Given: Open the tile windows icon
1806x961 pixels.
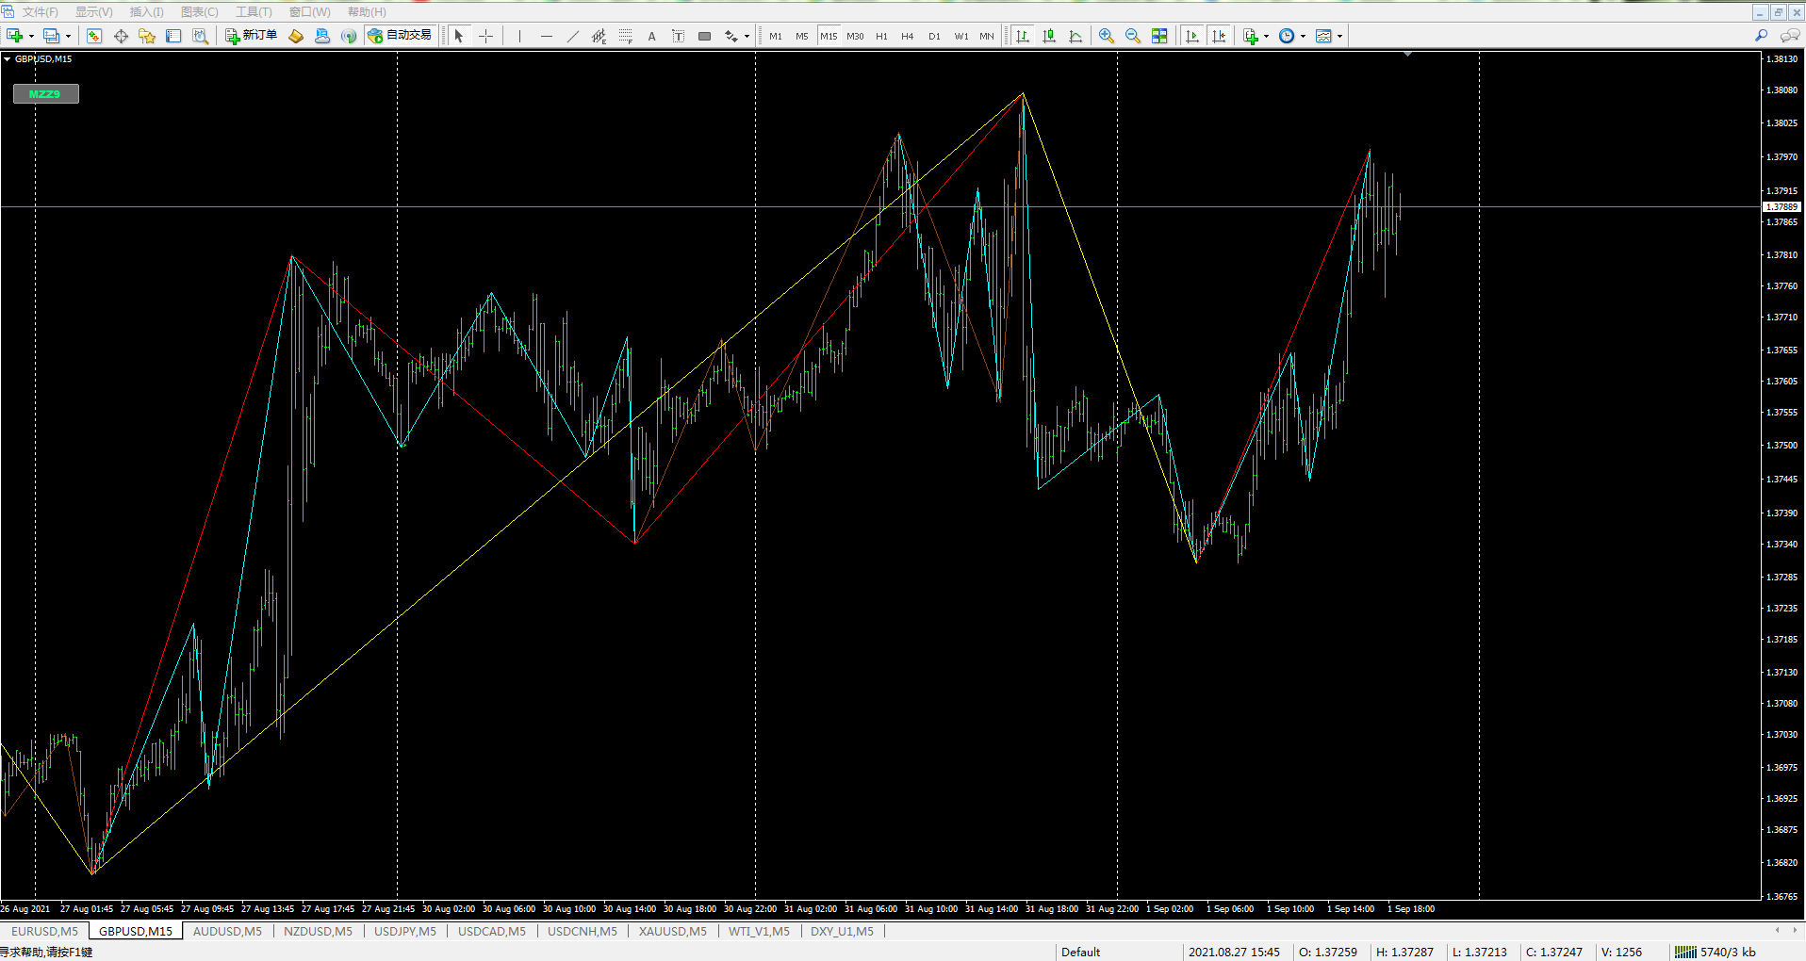Looking at the screenshot, I should coord(1159,36).
